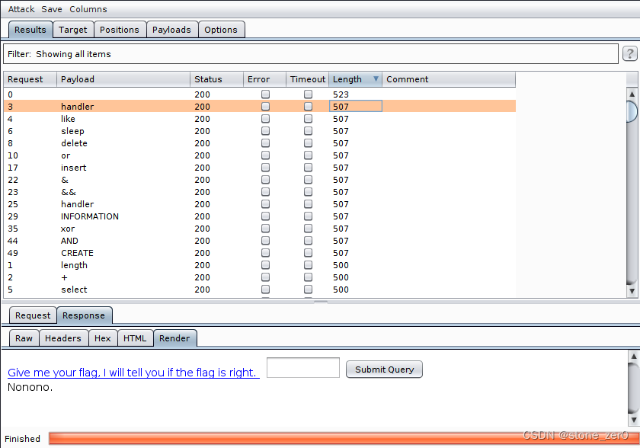Toggle the Timeout checkbox on the handler row
This screenshot has height=448, width=640.
click(308, 106)
